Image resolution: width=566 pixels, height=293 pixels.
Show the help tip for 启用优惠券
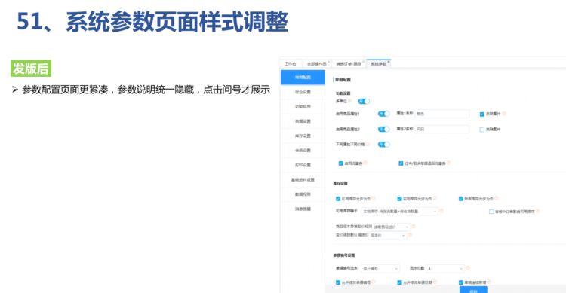pos(365,163)
